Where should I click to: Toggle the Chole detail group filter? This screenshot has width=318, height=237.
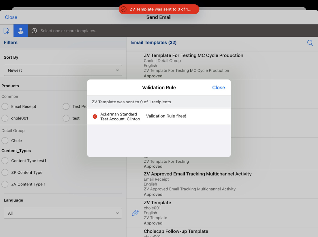click(5, 141)
